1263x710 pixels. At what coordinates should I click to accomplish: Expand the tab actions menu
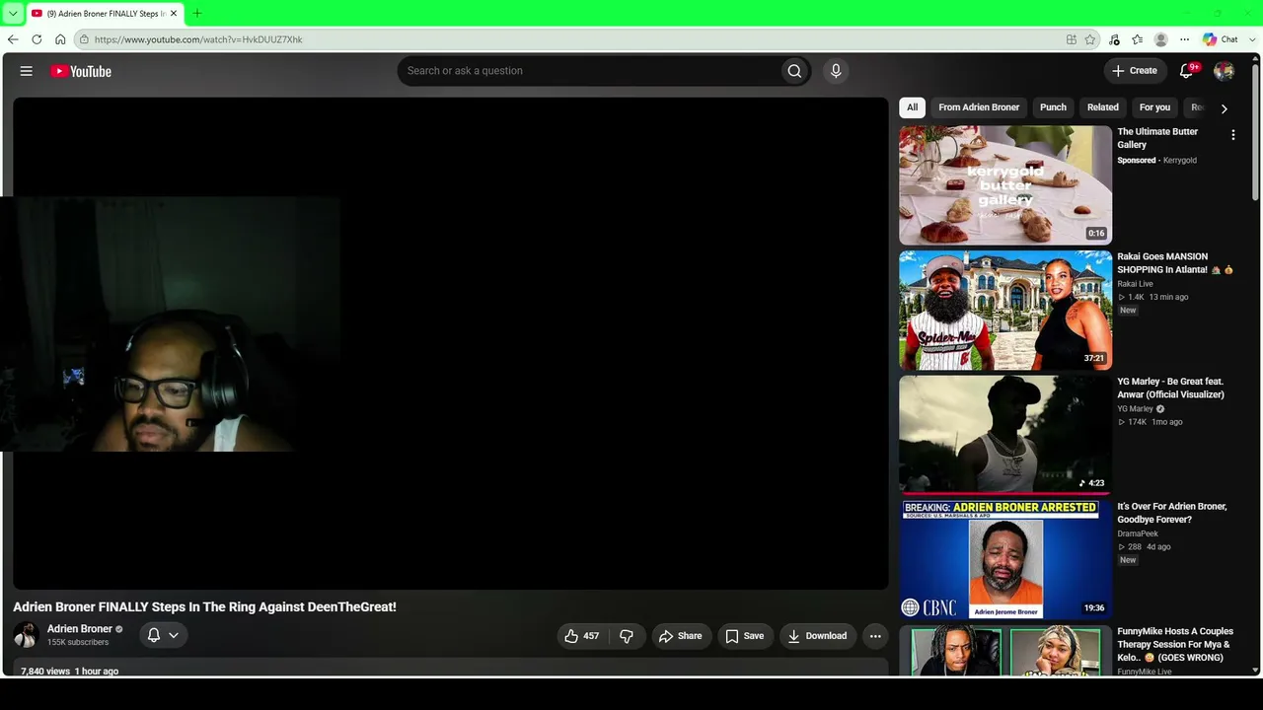click(x=13, y=13)
